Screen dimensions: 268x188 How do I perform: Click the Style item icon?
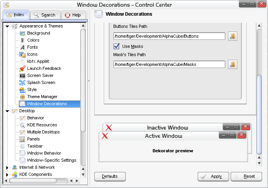click(22, 89)
